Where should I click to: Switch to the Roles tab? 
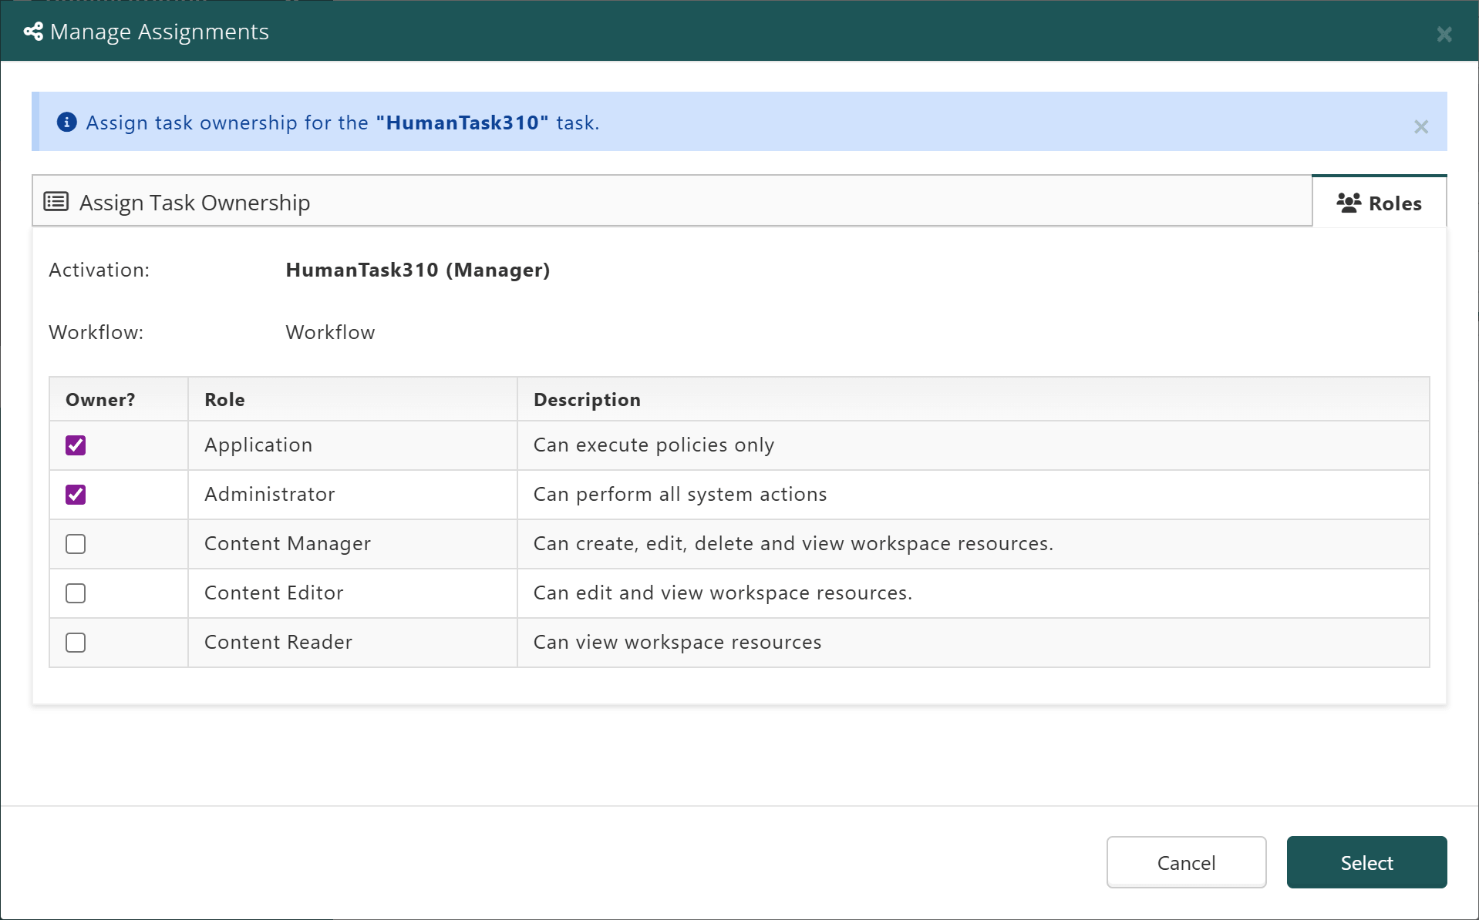point(1379,203)
